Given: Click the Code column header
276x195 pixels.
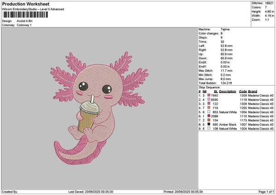Looking at the screenshot, I should point(243,91).
